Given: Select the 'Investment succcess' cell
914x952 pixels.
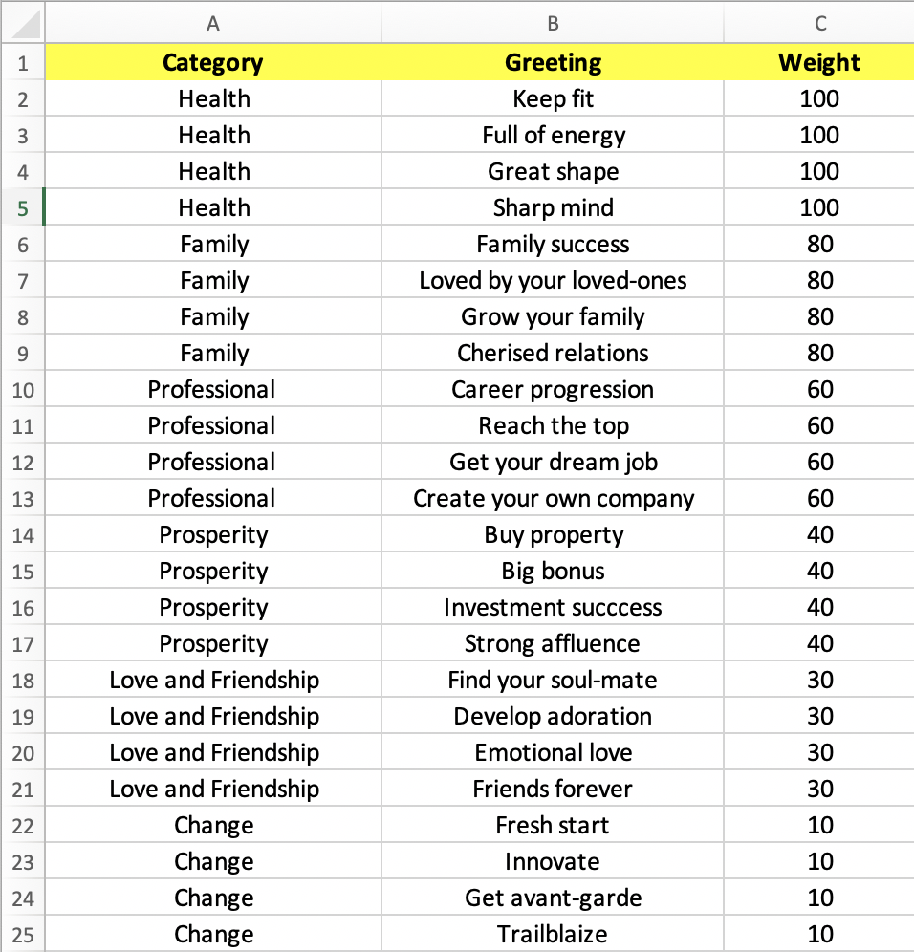Looking at the screenshot, I should click(x=553, y=607).
